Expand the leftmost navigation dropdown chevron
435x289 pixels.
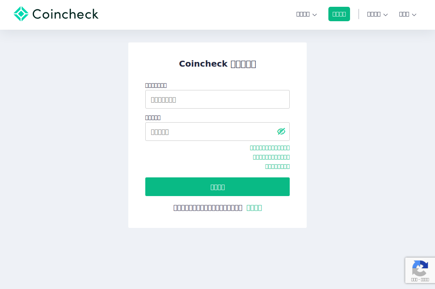[x=314, y=14]
